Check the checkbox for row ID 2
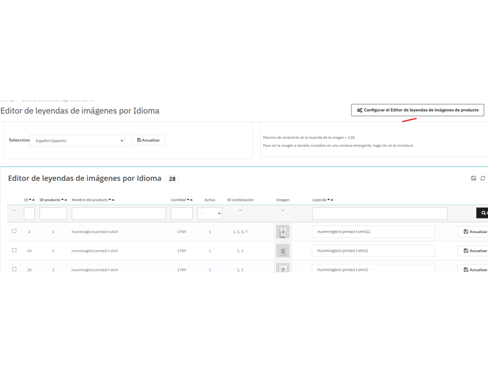488x373 pixels. [15, 231]
